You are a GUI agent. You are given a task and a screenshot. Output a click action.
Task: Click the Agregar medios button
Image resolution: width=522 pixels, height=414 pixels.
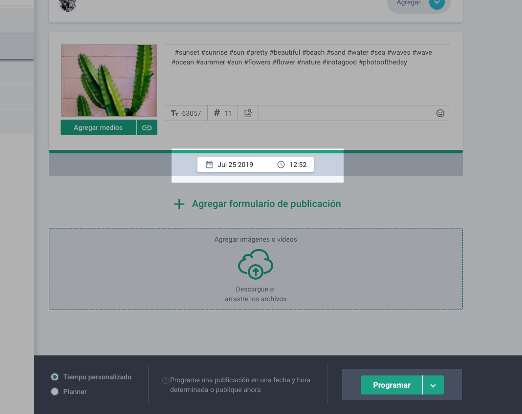(98, 128)
